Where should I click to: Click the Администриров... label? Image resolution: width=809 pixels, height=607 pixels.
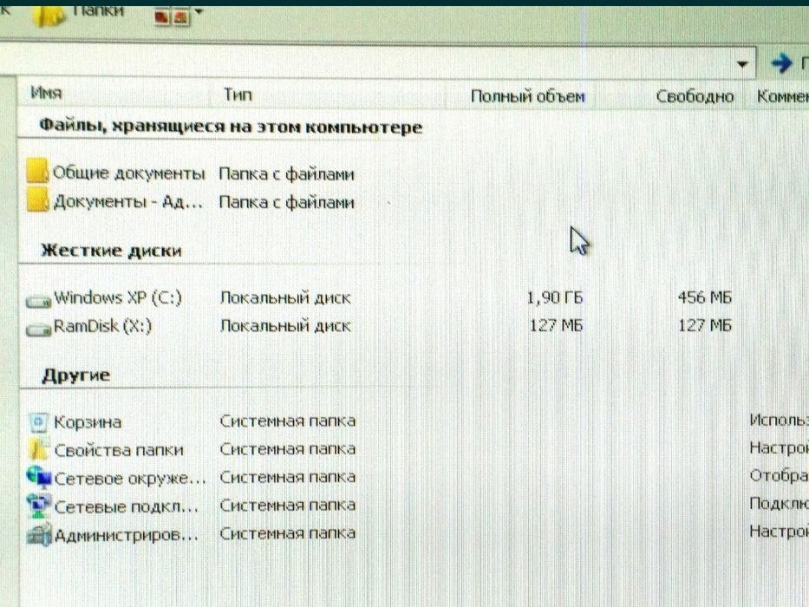coord(127,535)
